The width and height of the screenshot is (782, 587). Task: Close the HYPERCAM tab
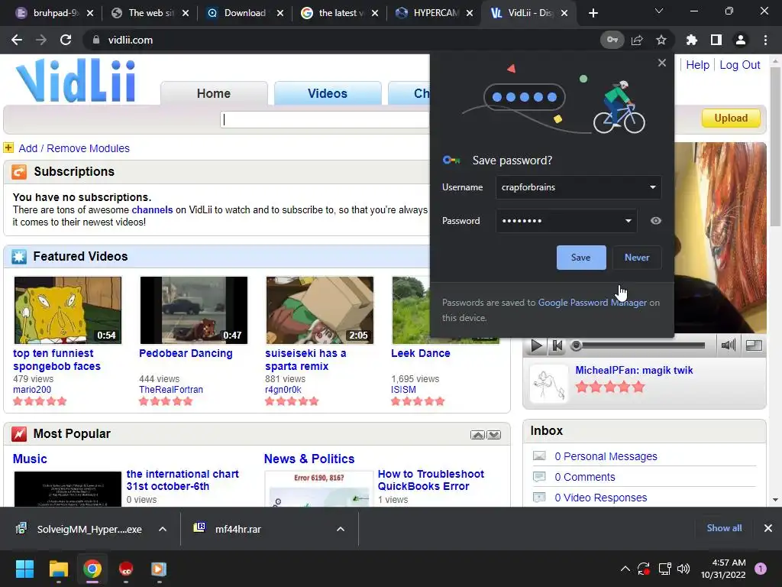point(470,13)
